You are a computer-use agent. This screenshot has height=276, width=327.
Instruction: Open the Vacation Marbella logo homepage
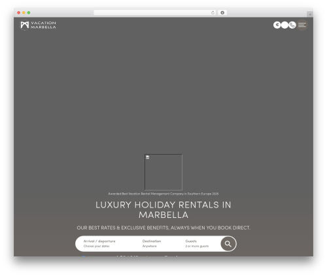[38, 25]
